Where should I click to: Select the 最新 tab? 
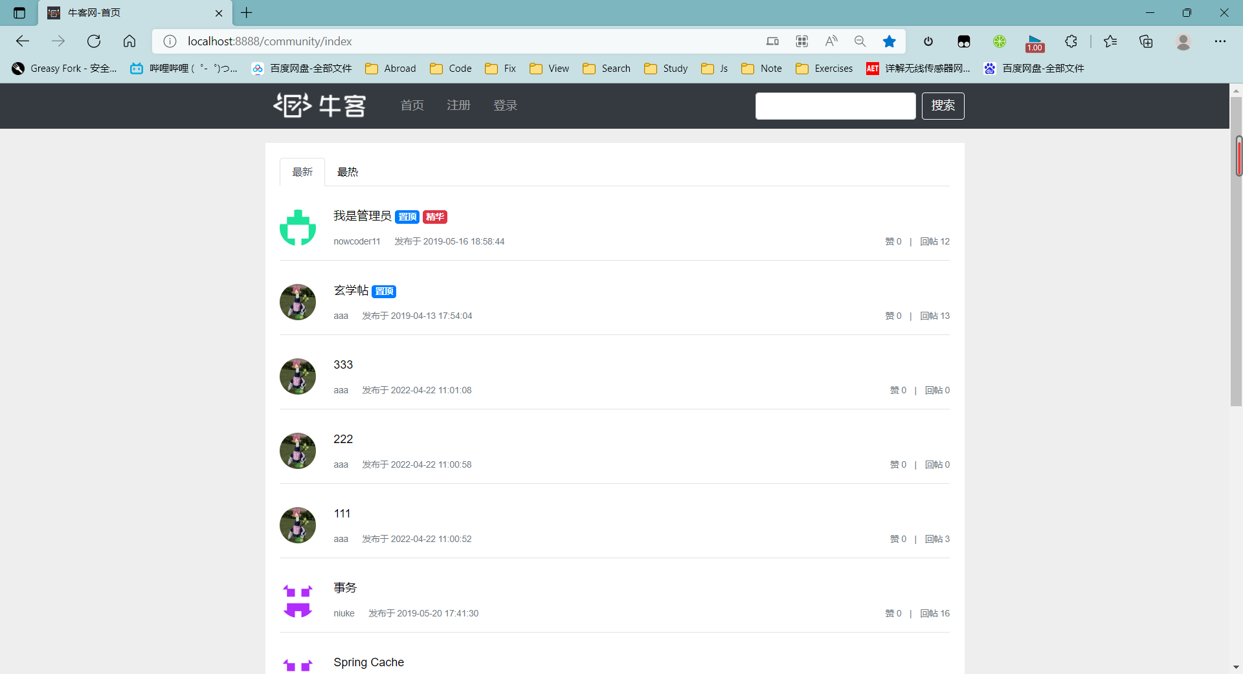[302, 172]
